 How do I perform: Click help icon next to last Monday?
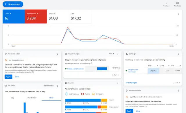click(91, 63)
